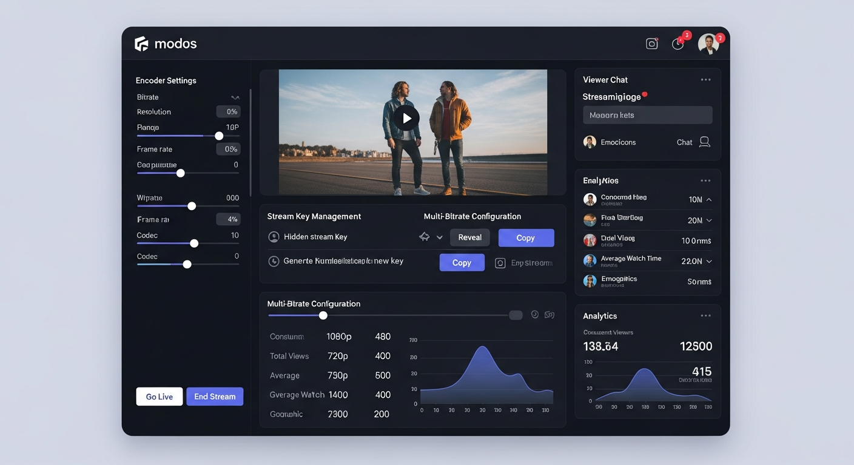Expand the Bitrate dropdown in Encoder Settings
This screenshot has height=465, width=854.
(x=235, y=97)
